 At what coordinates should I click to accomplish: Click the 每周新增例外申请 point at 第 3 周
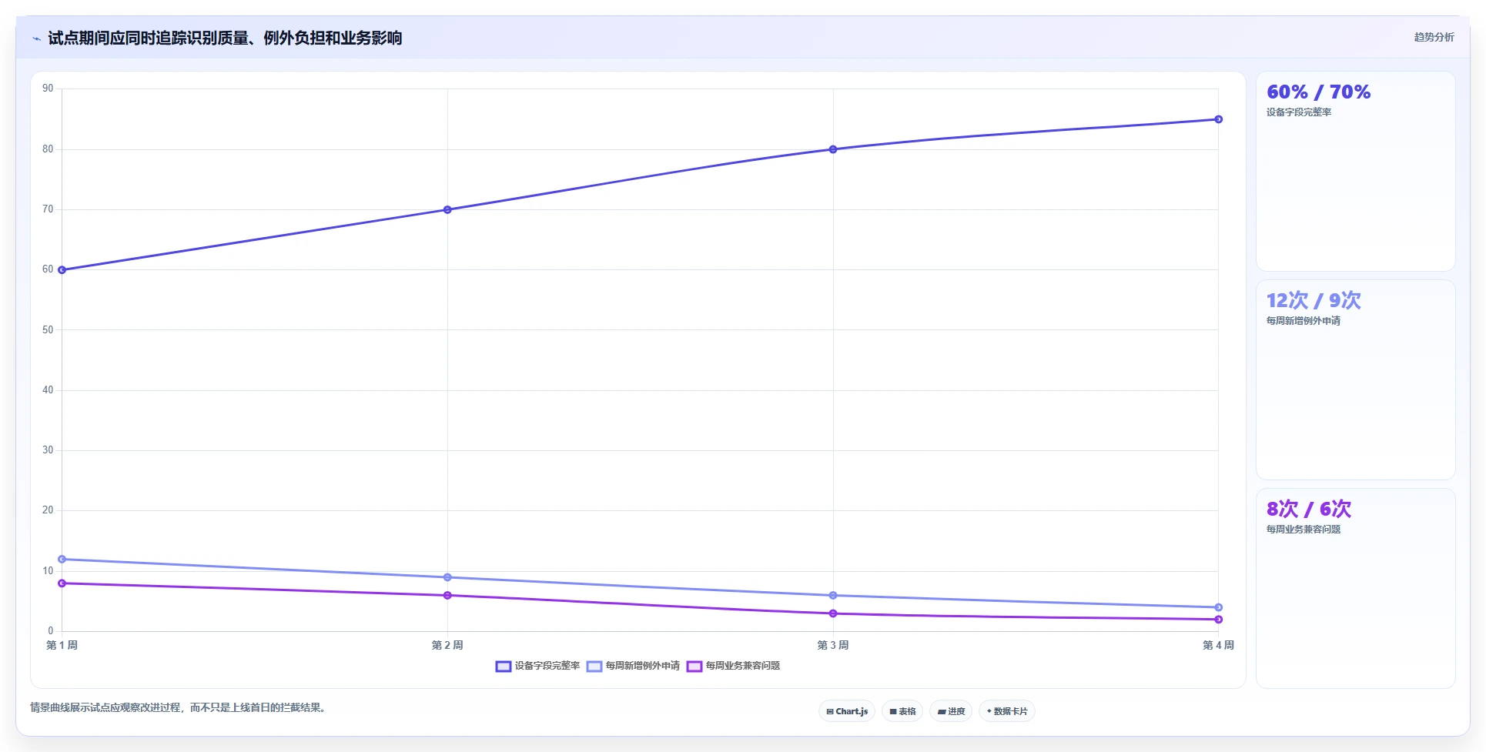[x=833, y=596]
